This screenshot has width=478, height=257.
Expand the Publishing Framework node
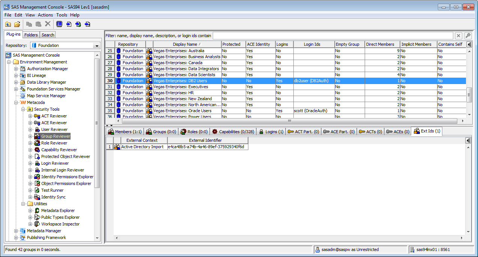[16, 238]
